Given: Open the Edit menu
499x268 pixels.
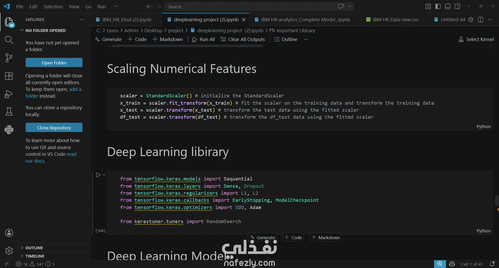Looking at the screenshot, I should coord(33,6).
